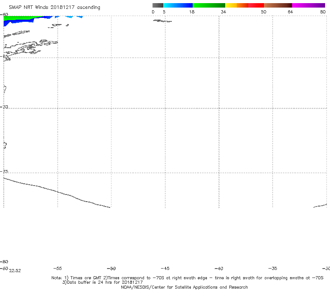
Task: Click the magenta-purple segment of the color scale
Action: click(x=309, y=5)
